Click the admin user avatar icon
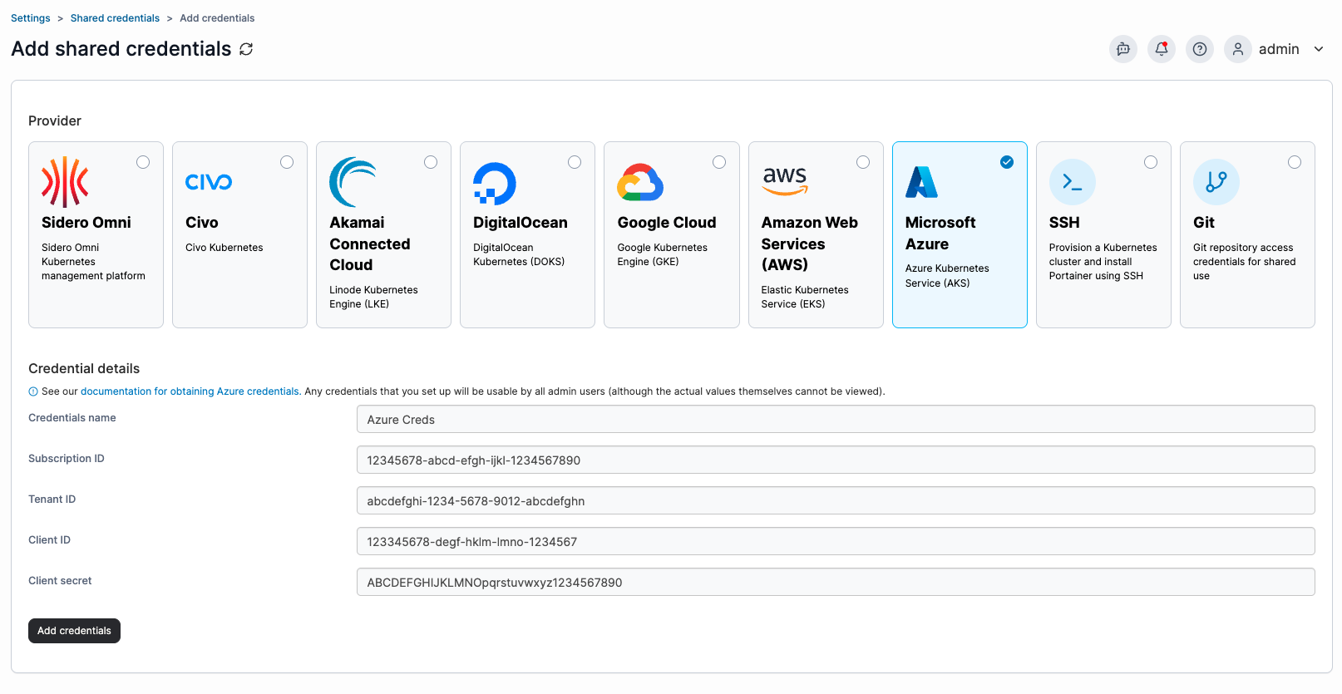1342x694 pixels. [1238, 49]
